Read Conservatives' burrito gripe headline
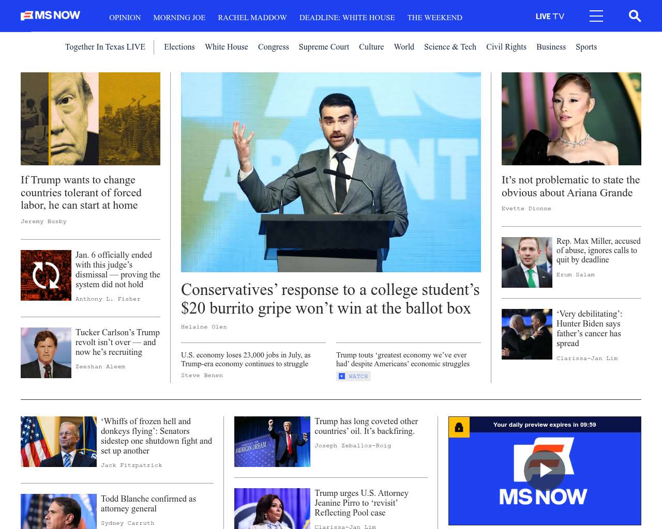662x529 pixels. [x=330, y=299]
